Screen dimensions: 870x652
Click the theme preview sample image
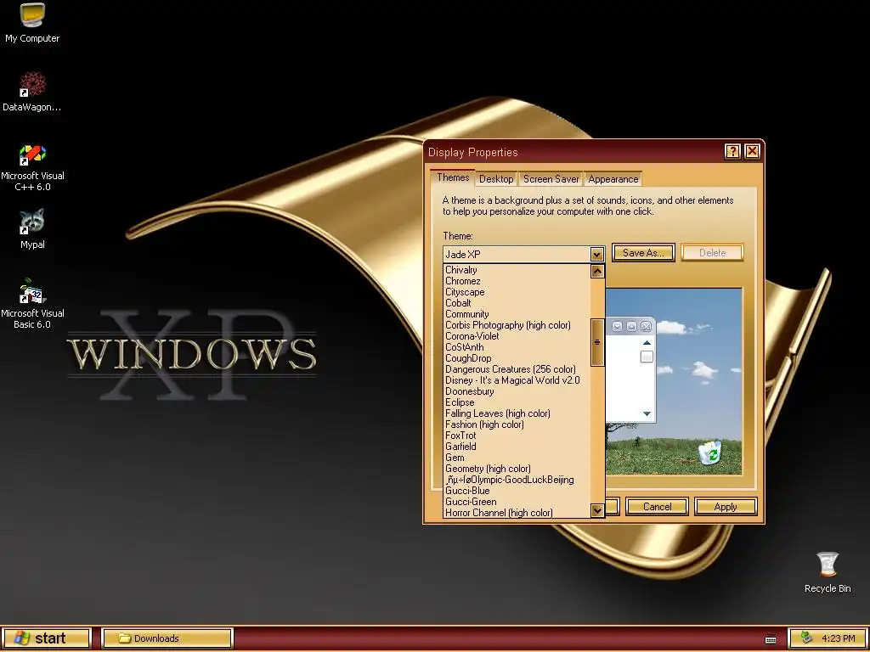(674, 381)
